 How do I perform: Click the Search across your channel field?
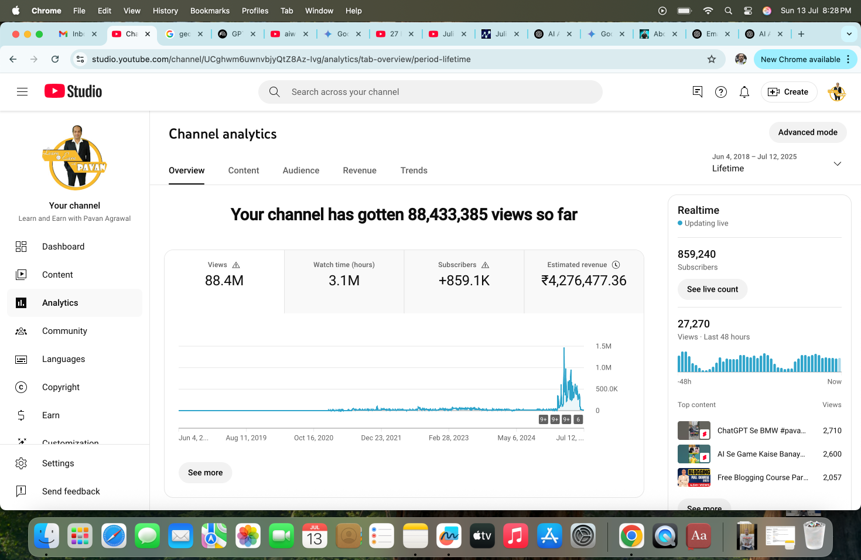(430, 92)
